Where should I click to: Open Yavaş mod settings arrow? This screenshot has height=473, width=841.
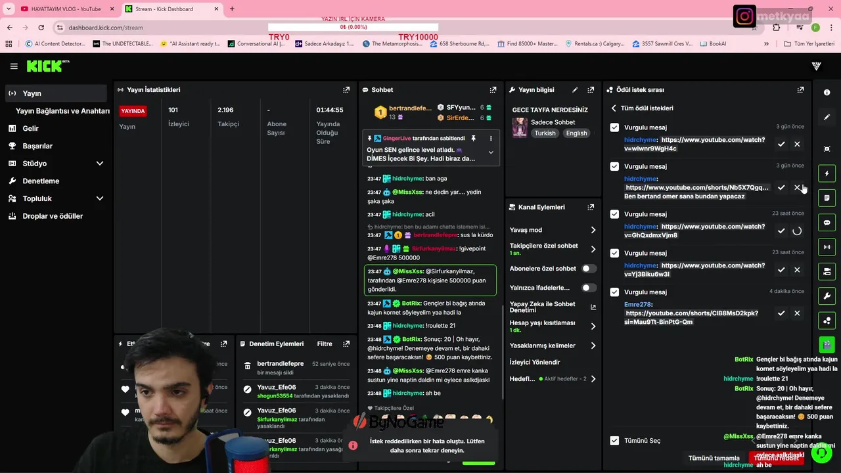pos(593,230)
